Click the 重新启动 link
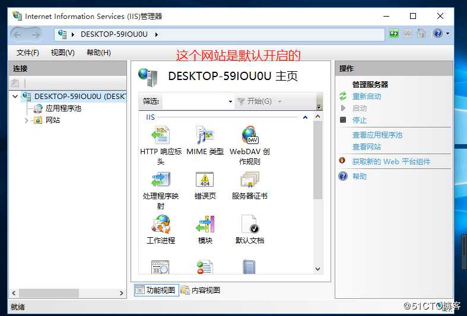The width and height of the screenshot is (467, 316). coord(367,97)
